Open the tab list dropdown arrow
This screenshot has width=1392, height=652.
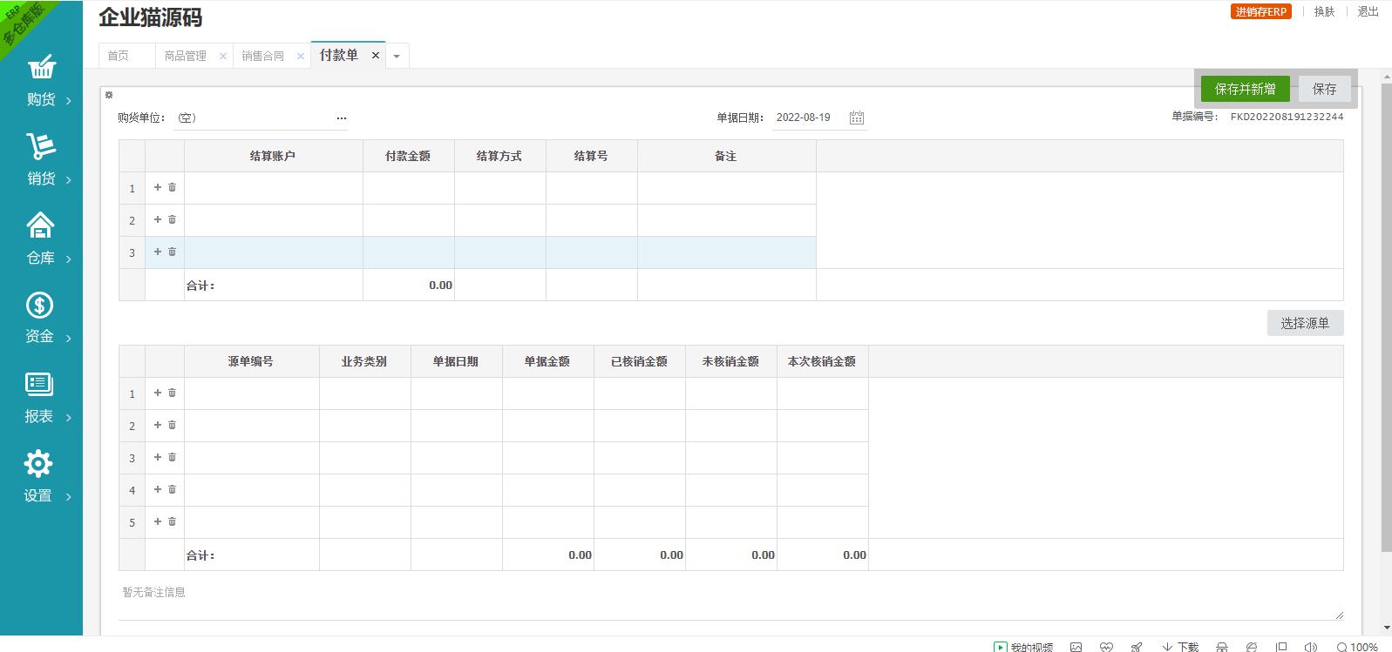(x=397, y=56)
